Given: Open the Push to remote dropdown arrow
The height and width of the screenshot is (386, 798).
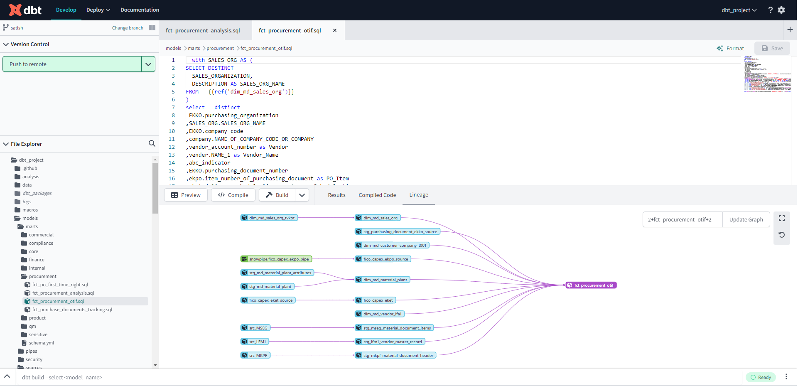Looking at the screenshot, I should pyautogui.click(x=148, y=64).
